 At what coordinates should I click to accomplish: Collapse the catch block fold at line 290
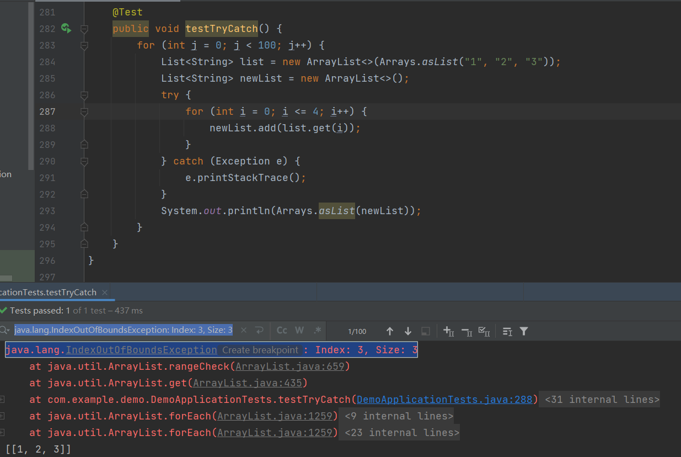[84, 161]
